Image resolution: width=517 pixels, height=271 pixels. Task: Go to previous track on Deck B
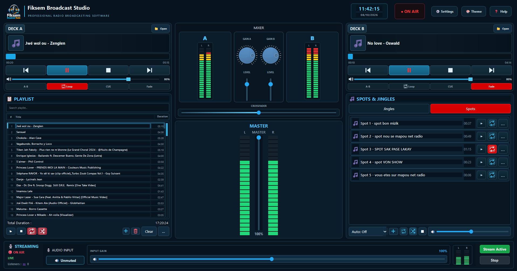[x=368, y=70]
